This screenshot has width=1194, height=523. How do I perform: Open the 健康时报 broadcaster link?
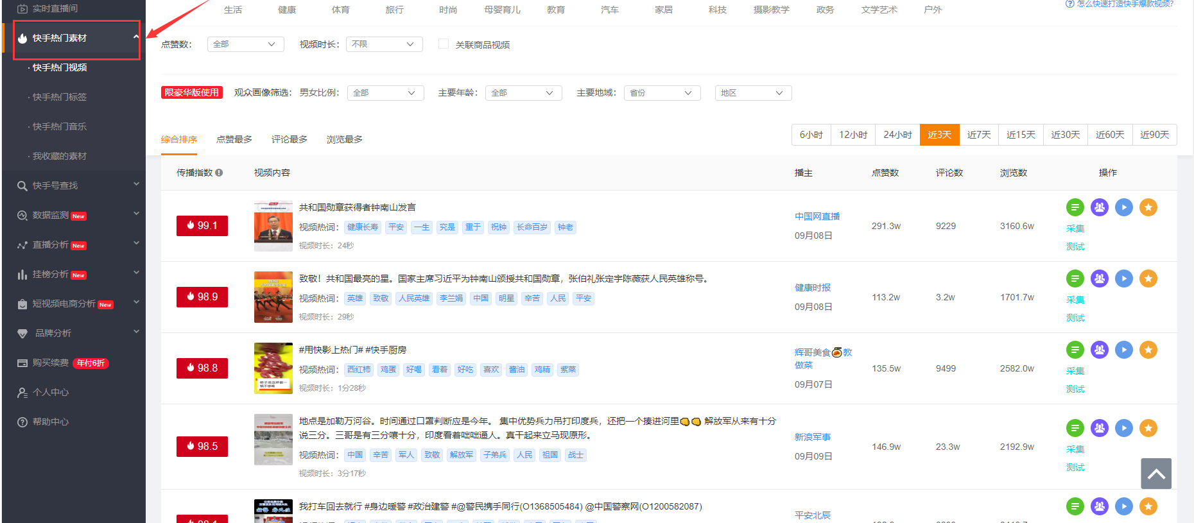(813, 287)
